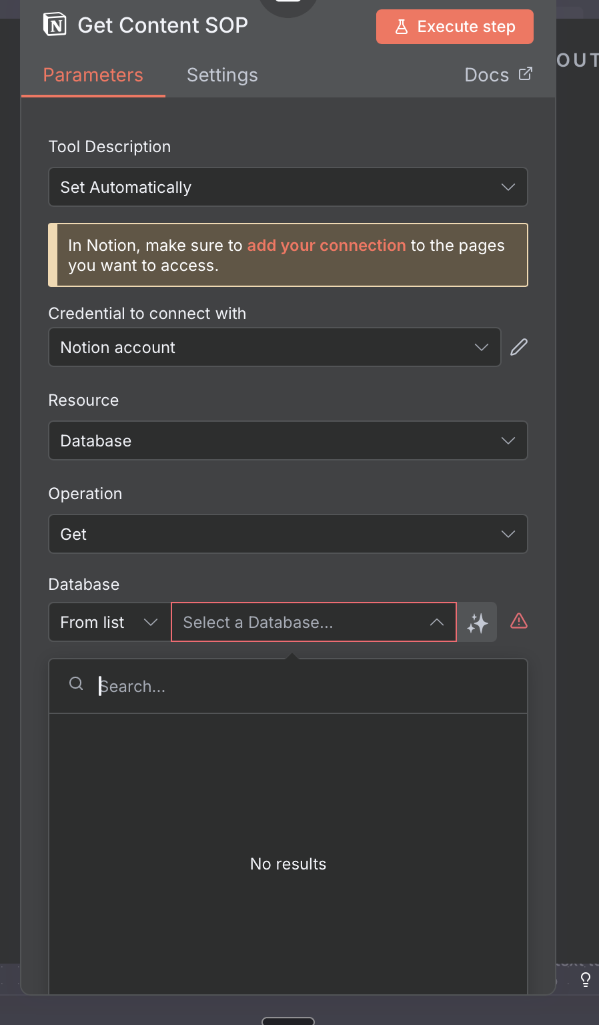The height and width of the screenshot is (1025, 599).
Task: Expand the Notion account credential dropdown
Action: coord(275,348)
